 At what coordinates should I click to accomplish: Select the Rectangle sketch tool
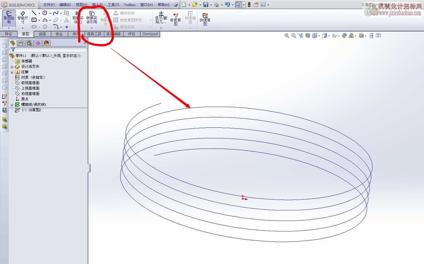[34, 20]
